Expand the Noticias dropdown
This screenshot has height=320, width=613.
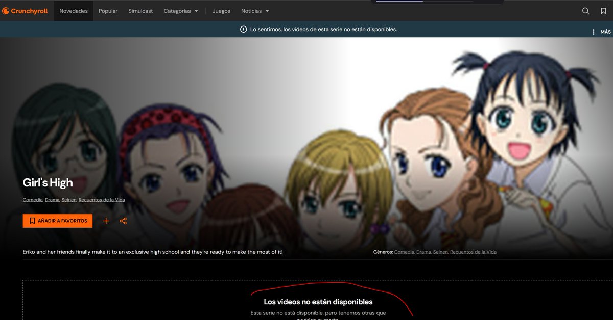click(255, 11)
